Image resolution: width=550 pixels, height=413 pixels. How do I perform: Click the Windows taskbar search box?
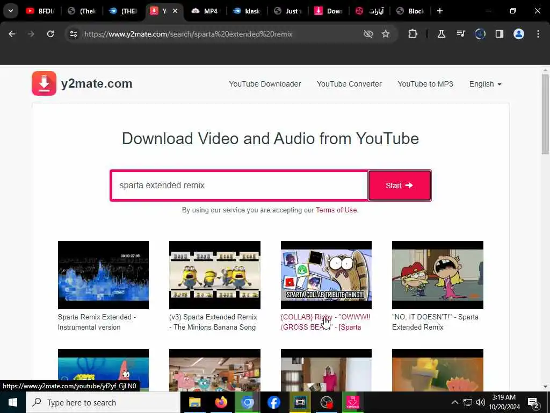click(103, 402)
